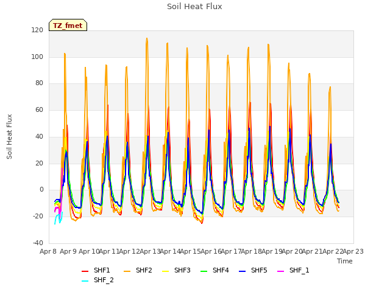Click the blue SHF5 legend swatch
This screenshot has height=292, width=390.
242,271
